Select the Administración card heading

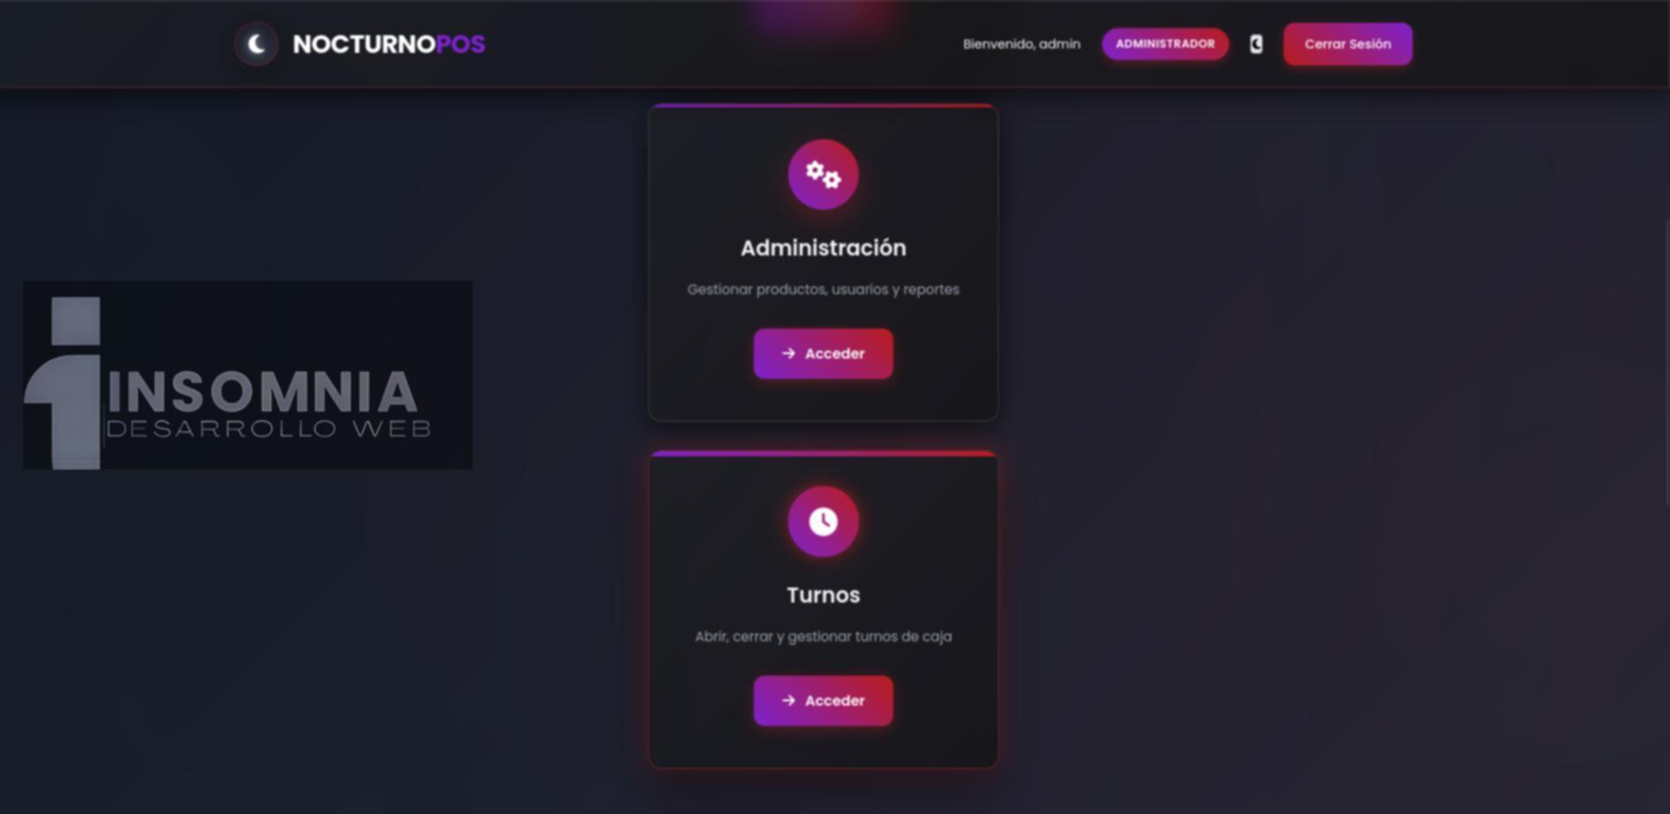(823, 248)
